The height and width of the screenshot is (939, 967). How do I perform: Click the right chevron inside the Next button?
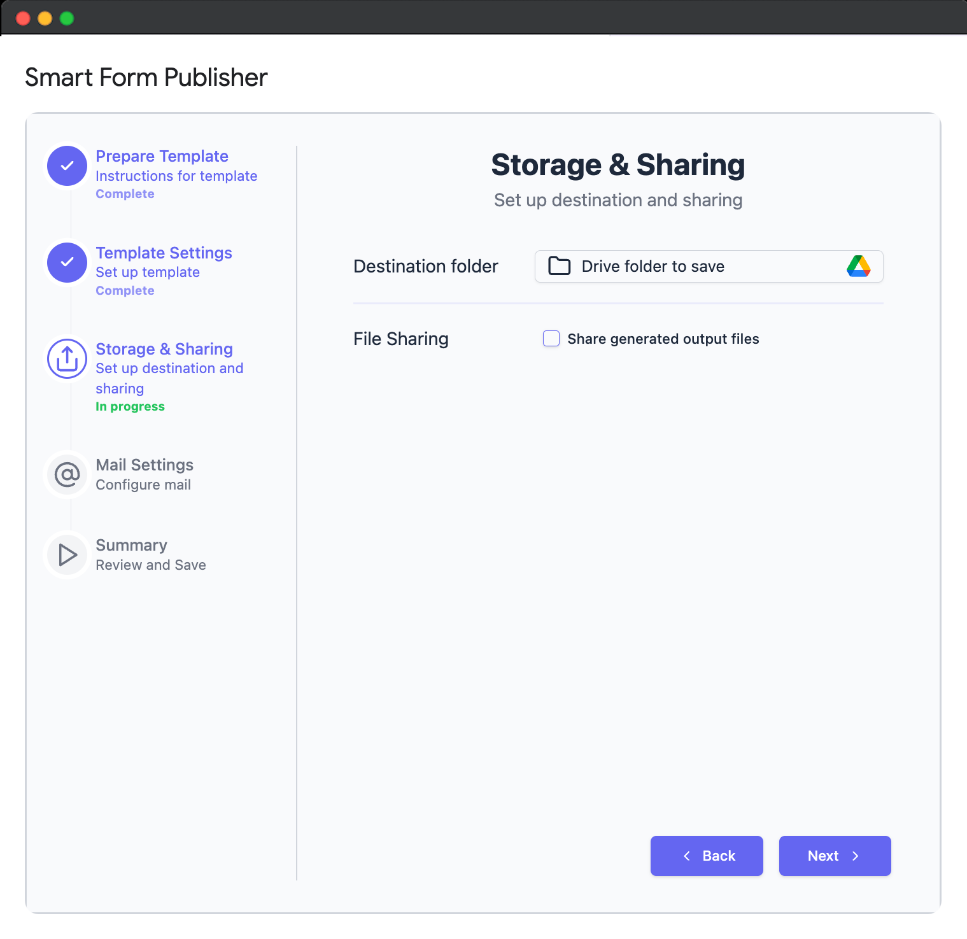click(856, 856)
